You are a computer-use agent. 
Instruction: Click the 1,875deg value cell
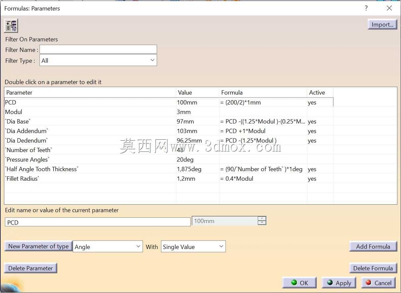(198, 169)
